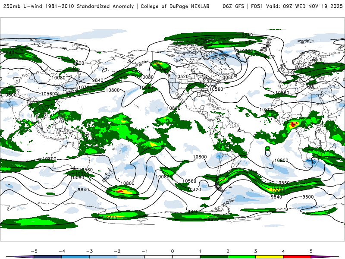Select the bright green swatch between 2 and 3
The image size is (345, 259).
tap(242, 257)
